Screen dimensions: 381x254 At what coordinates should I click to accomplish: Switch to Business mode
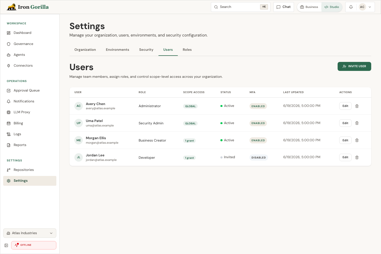[309, 7]
